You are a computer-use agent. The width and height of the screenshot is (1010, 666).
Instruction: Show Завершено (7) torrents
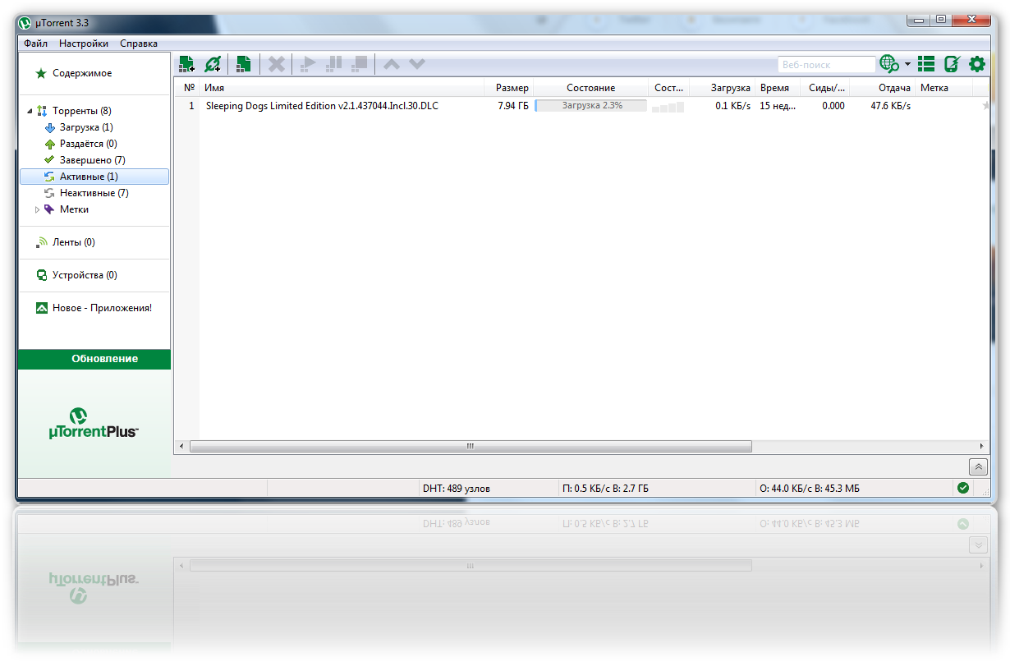coord(92,160)
